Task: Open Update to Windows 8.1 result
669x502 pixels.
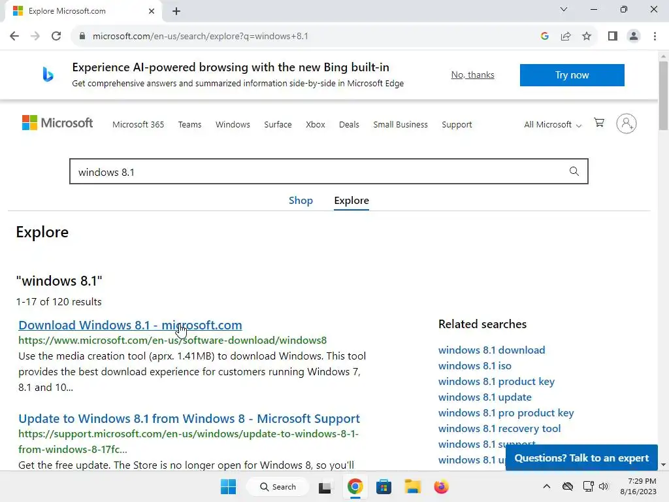Action: point(189,419)
